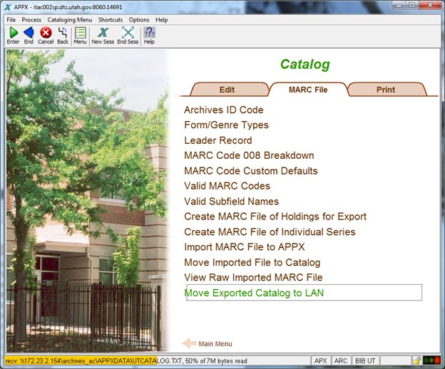This screenshot has height=369, width=445.
Task: Open the Menu toolbar icon
Action: (x=81, y=33)
